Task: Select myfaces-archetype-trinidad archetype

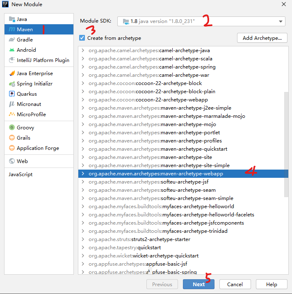Action: click(x=183, y=231)
